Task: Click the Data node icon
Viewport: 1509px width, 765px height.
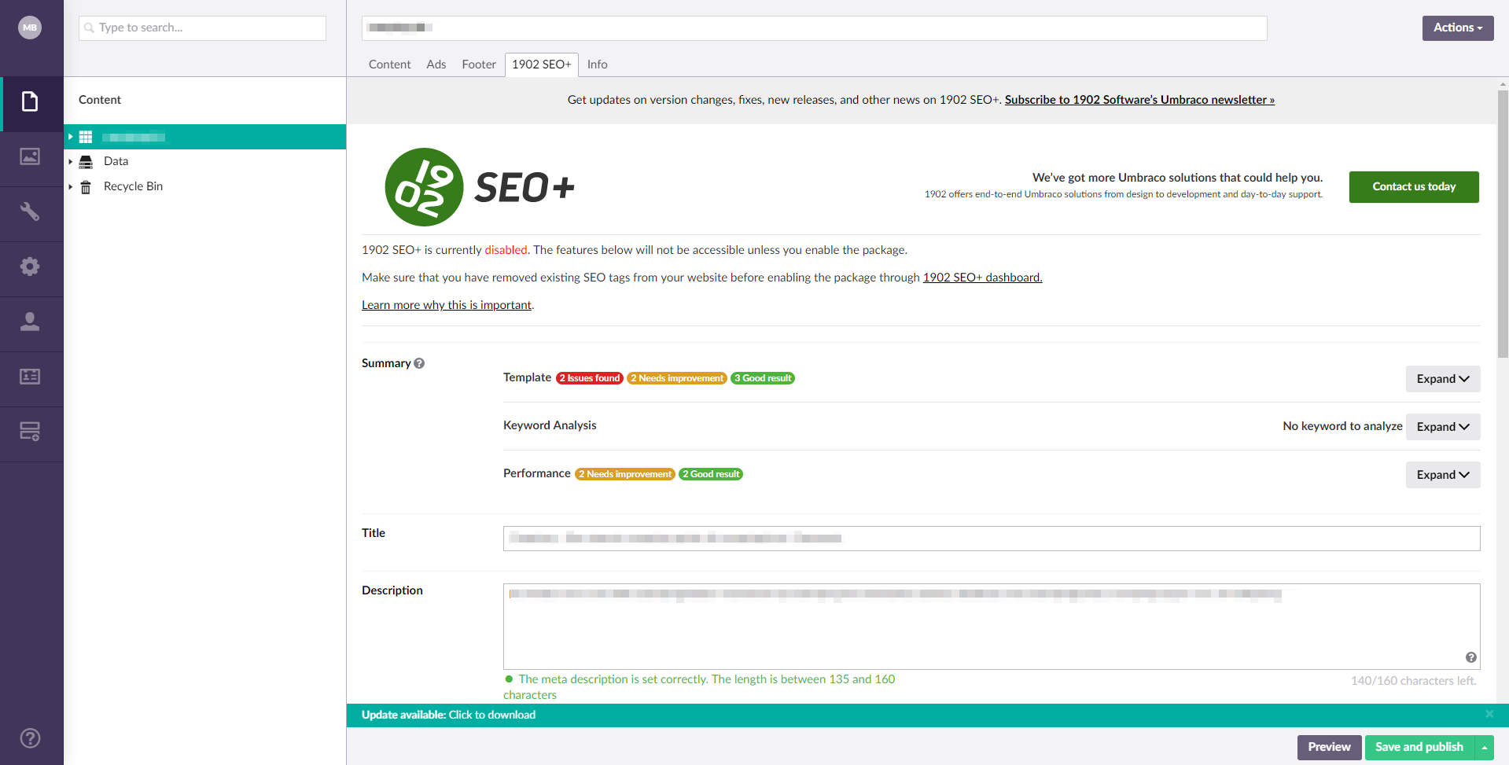Action: 86,161
